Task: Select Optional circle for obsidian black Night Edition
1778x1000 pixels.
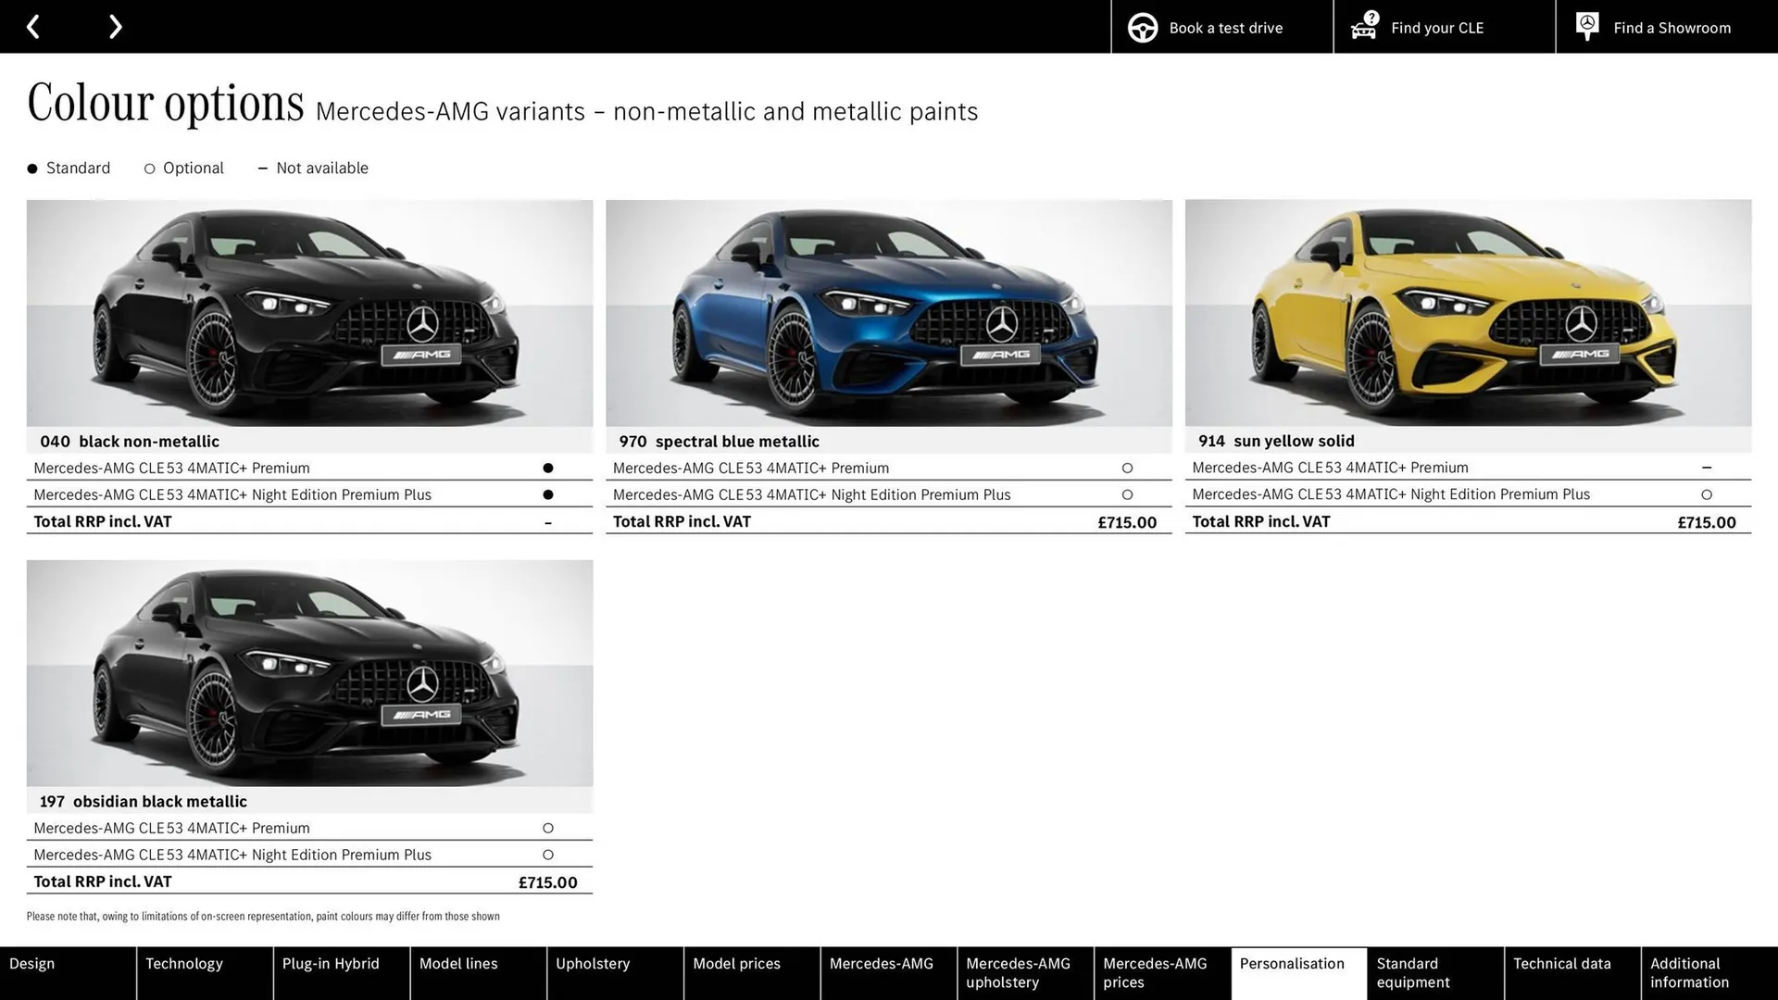Action: pyautogui.click(x=548, y=854)
